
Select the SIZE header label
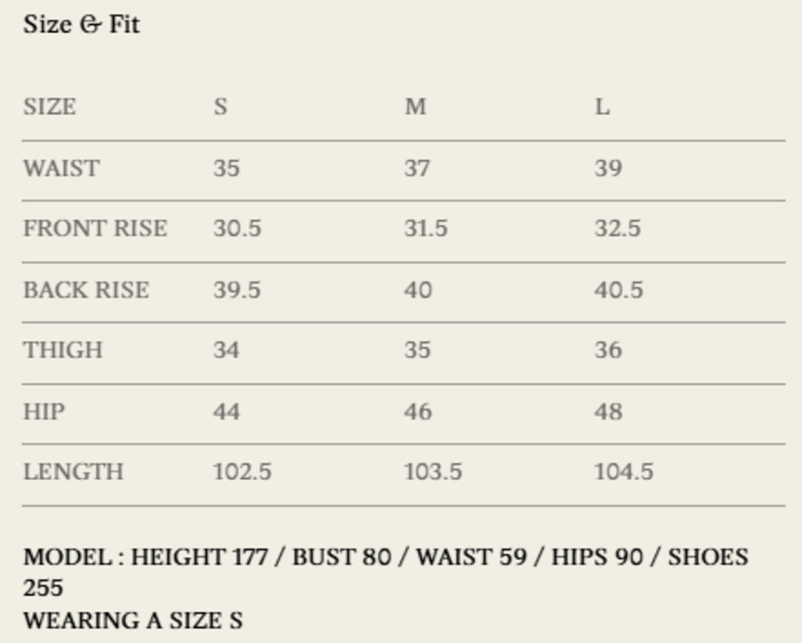click(x=49, y=107)
